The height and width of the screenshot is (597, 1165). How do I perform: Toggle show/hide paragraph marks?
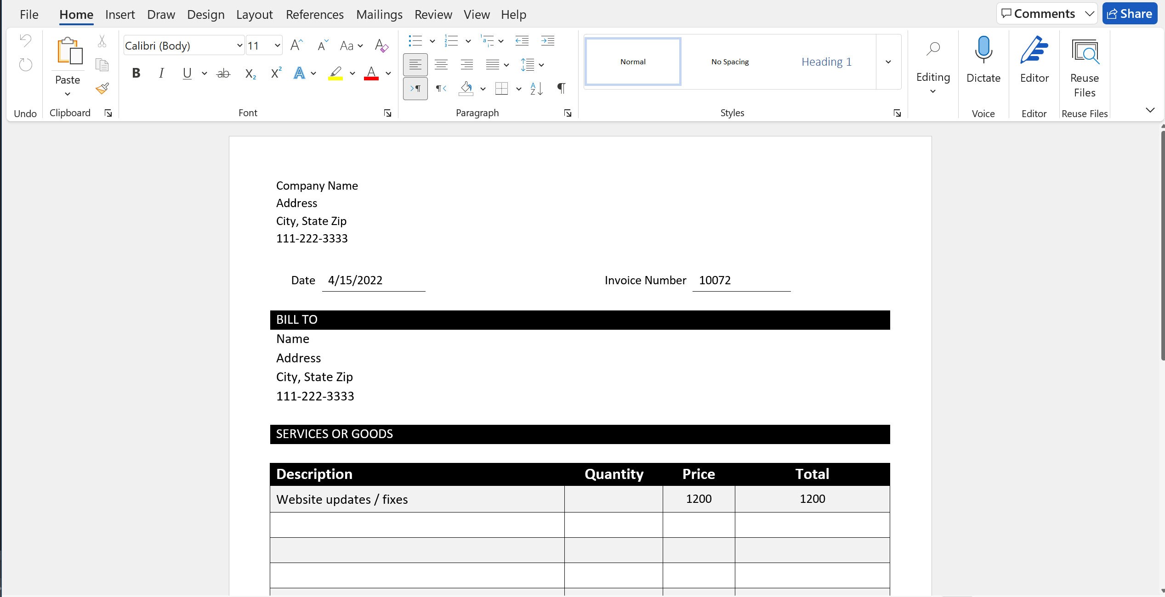click(561, 88)
